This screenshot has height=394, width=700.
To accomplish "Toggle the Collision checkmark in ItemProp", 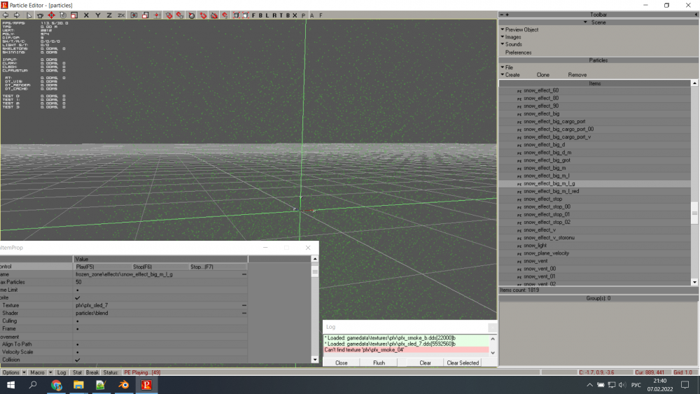I will [x=78, y=360].
